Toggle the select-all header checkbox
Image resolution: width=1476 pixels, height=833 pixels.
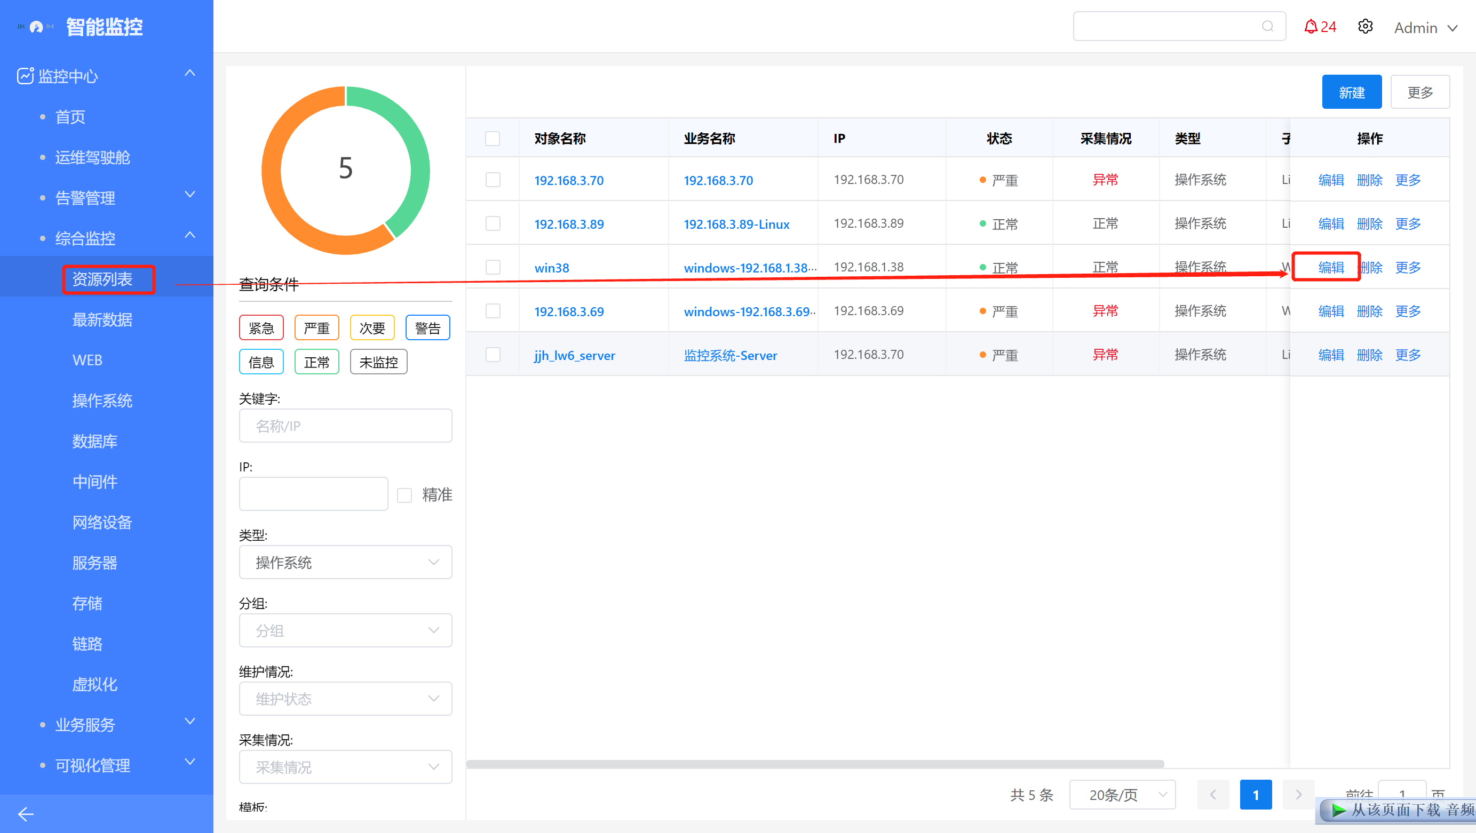tap(493, 139)
